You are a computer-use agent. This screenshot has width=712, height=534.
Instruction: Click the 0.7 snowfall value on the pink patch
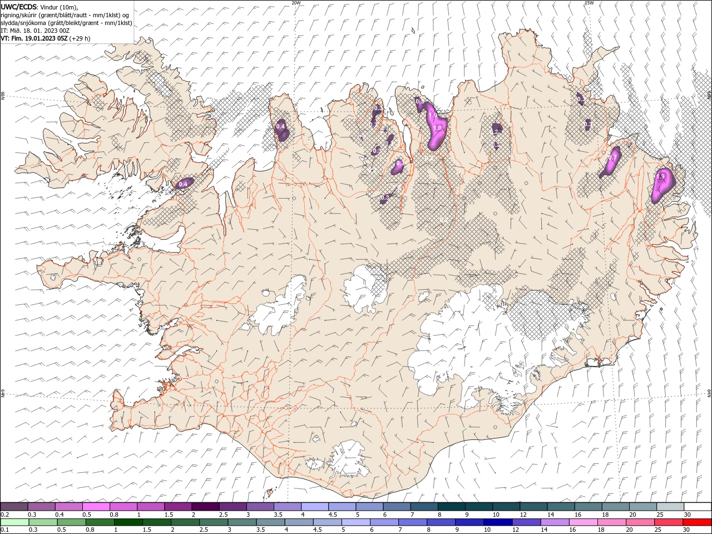pyautogui.click(x=611, y=158)
